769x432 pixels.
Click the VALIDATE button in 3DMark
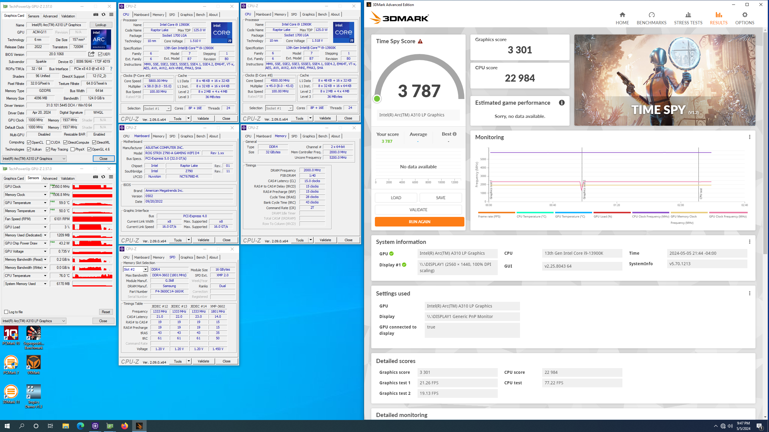coord(418,210)
